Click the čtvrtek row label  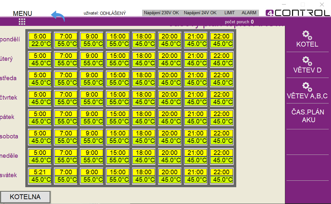pyautogui.click(x=9, y=98)
